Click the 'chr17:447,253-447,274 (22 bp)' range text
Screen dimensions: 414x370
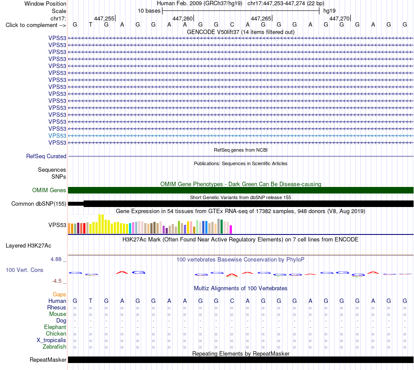(x=286, y=3)
